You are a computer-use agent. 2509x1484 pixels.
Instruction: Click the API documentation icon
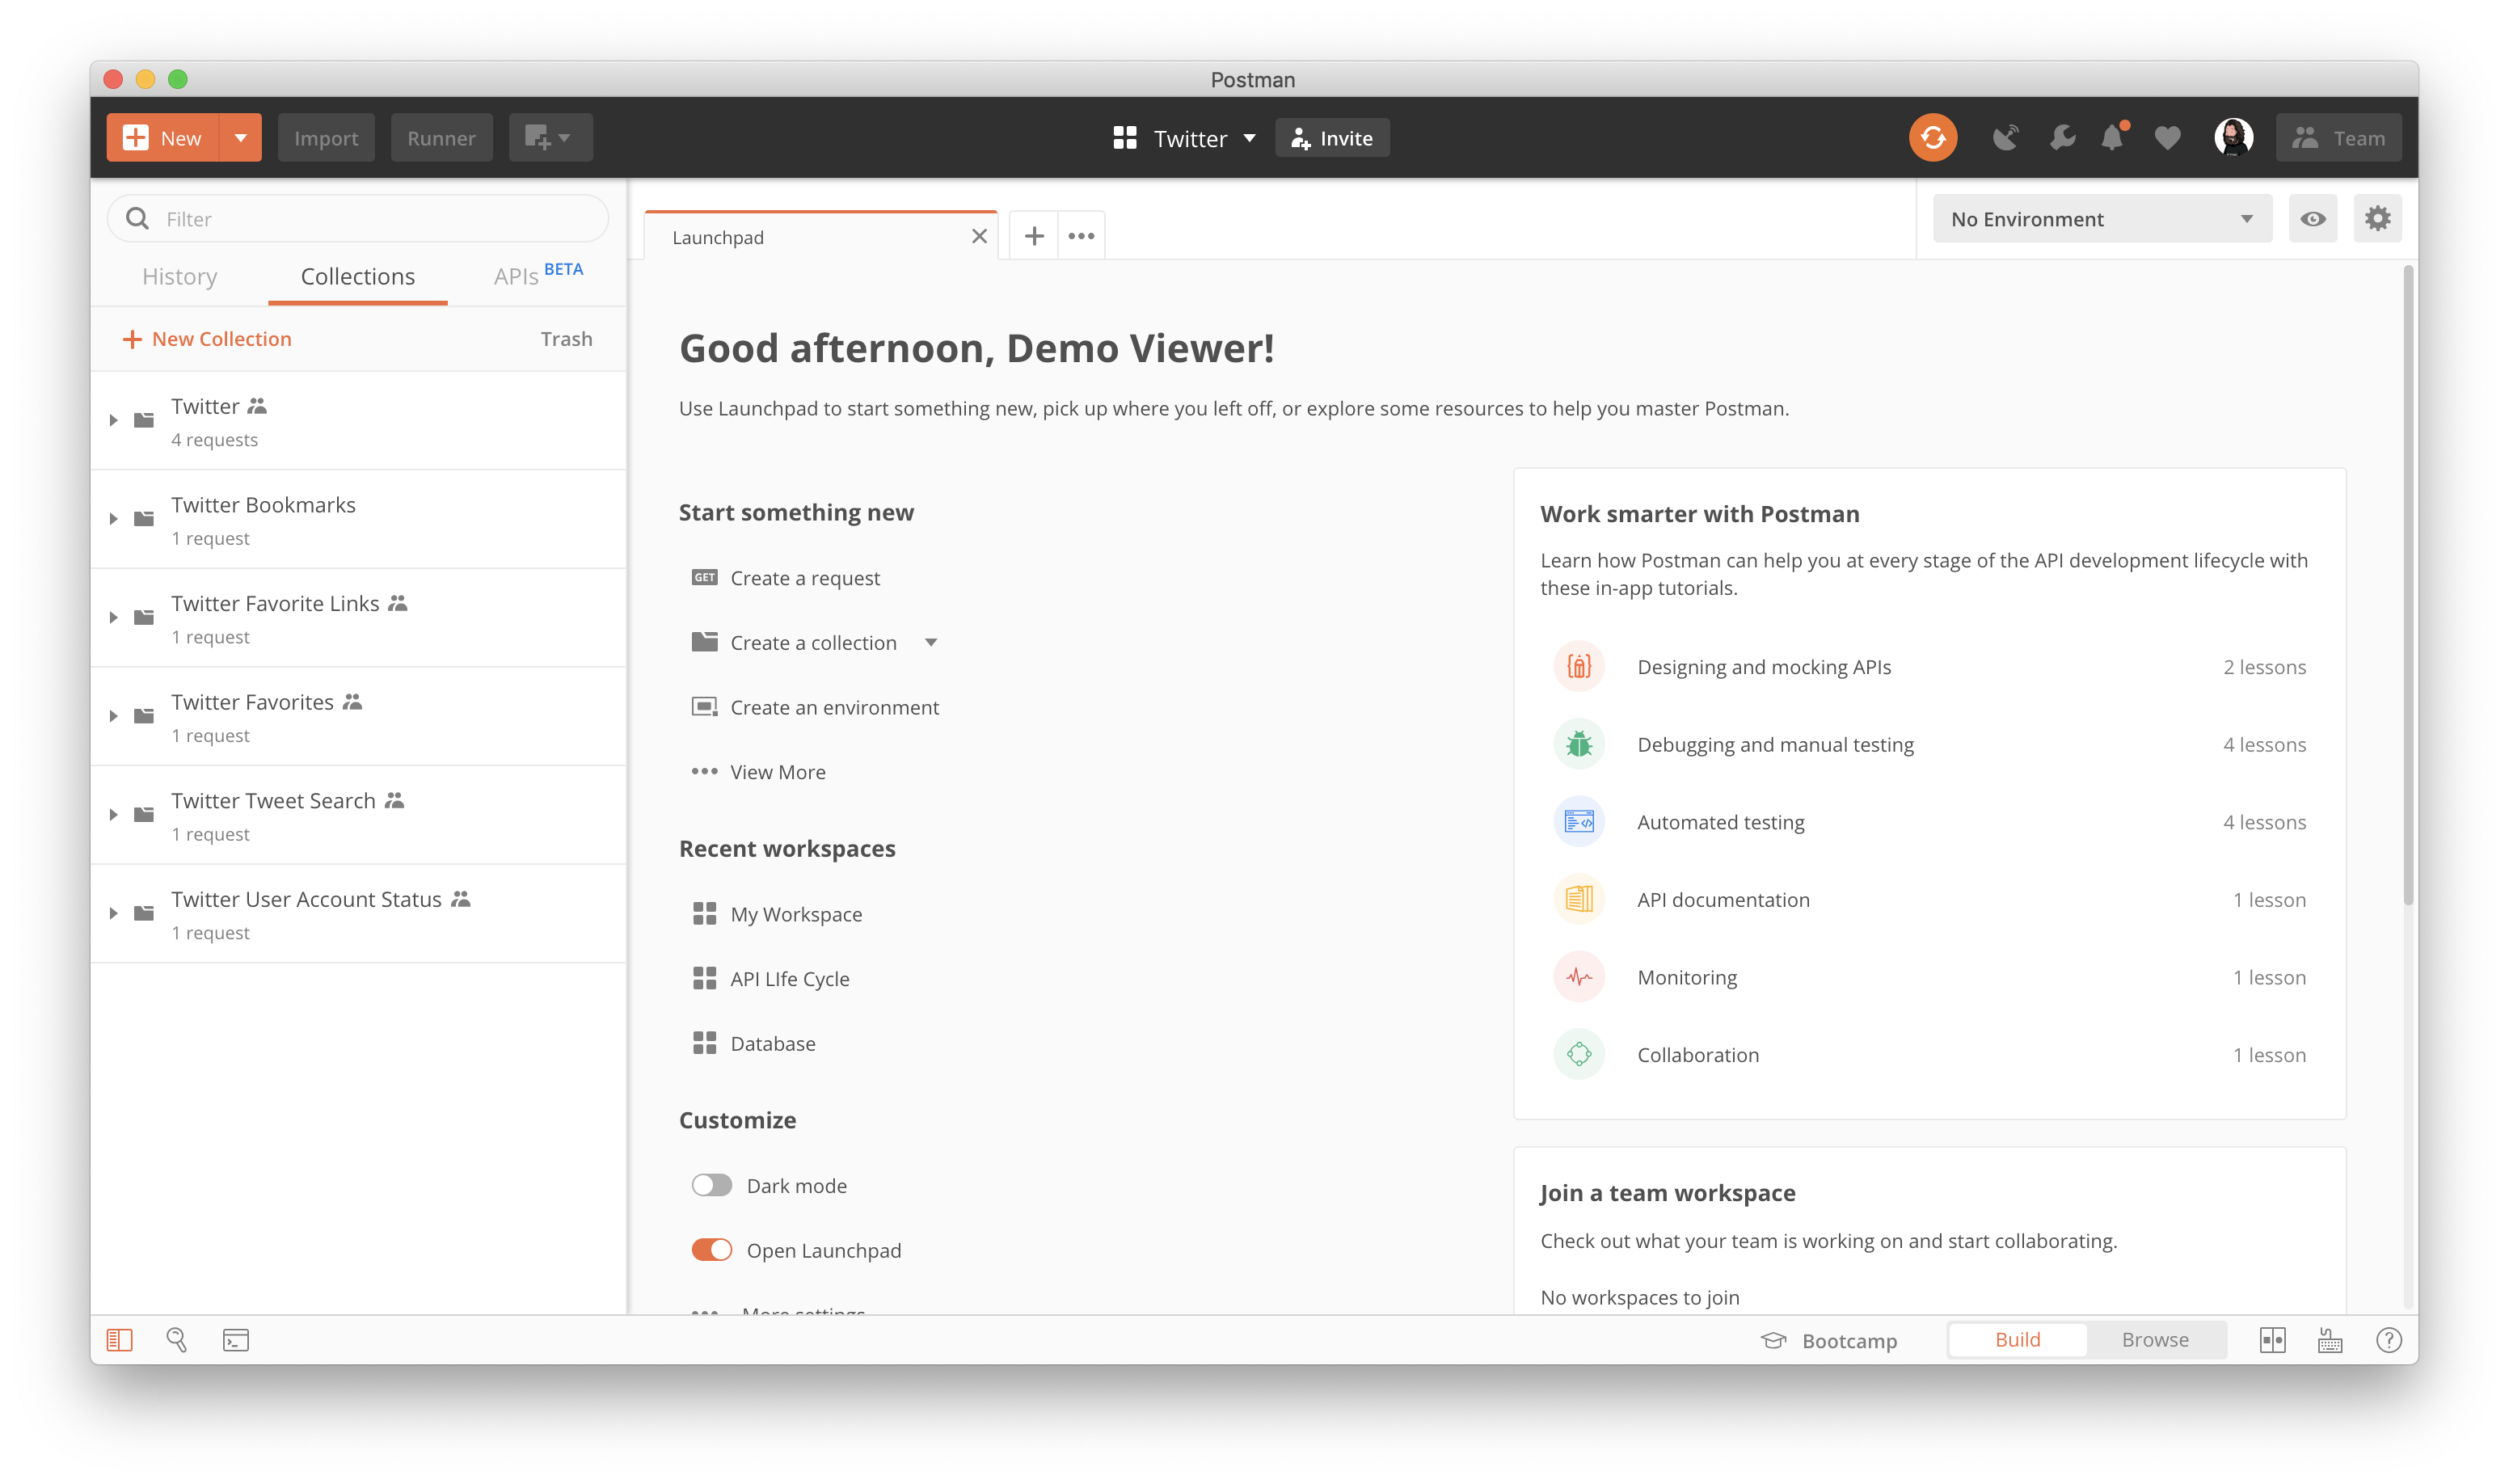point(1579,899)
